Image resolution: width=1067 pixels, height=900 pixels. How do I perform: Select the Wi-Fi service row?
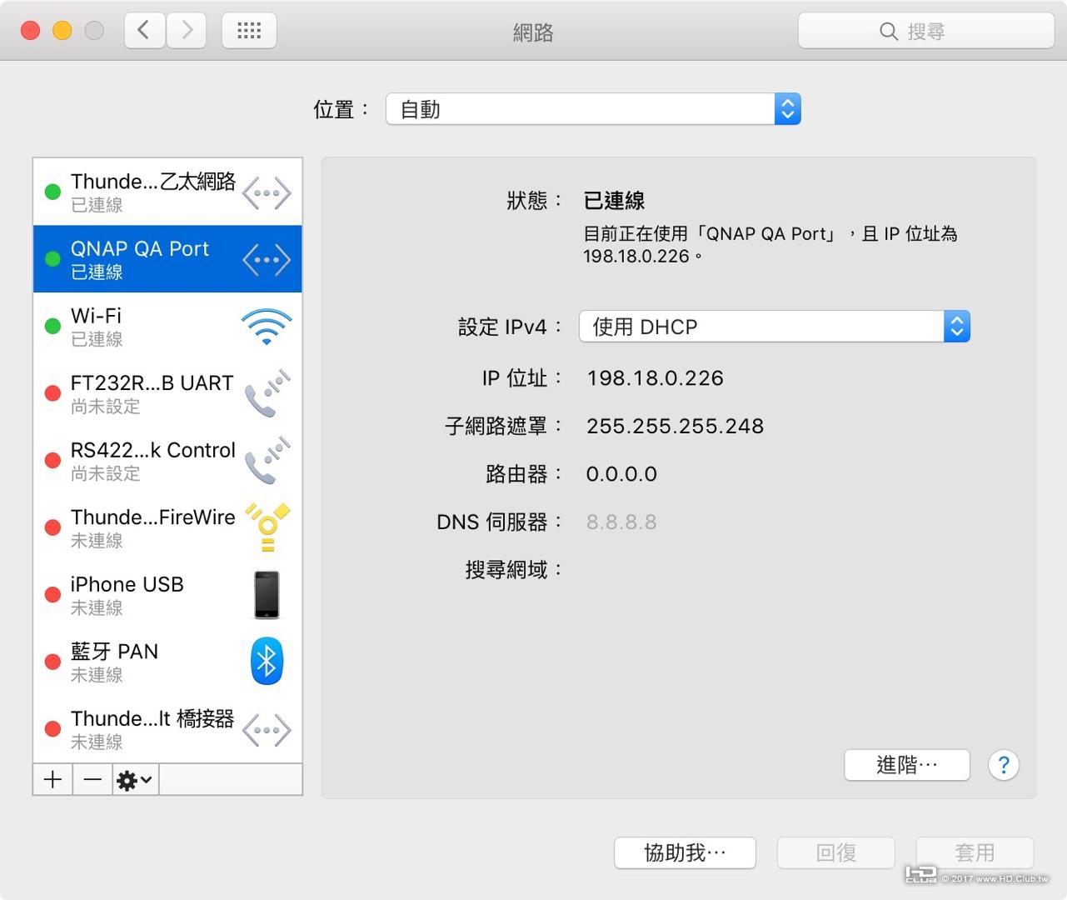click(x=167, y=326)
